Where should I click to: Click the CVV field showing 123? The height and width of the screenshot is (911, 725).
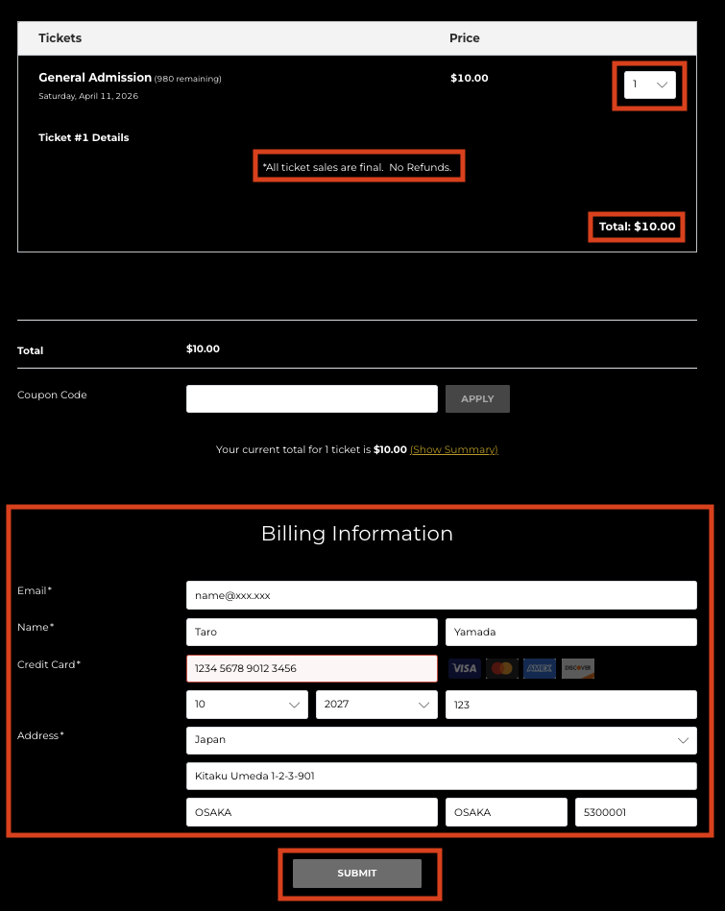coord(570,705)
